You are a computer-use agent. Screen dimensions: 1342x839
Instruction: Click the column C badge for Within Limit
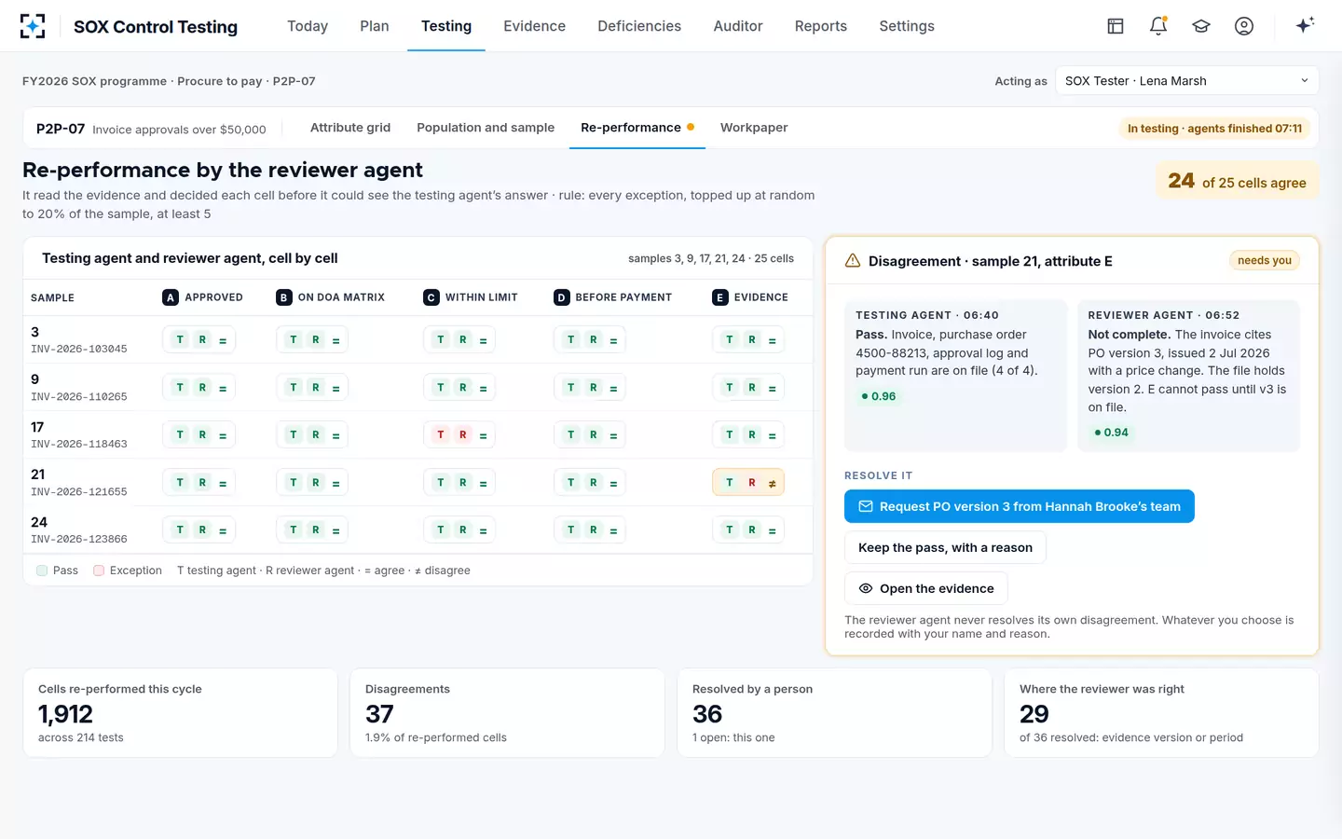[x=431, y=297]
